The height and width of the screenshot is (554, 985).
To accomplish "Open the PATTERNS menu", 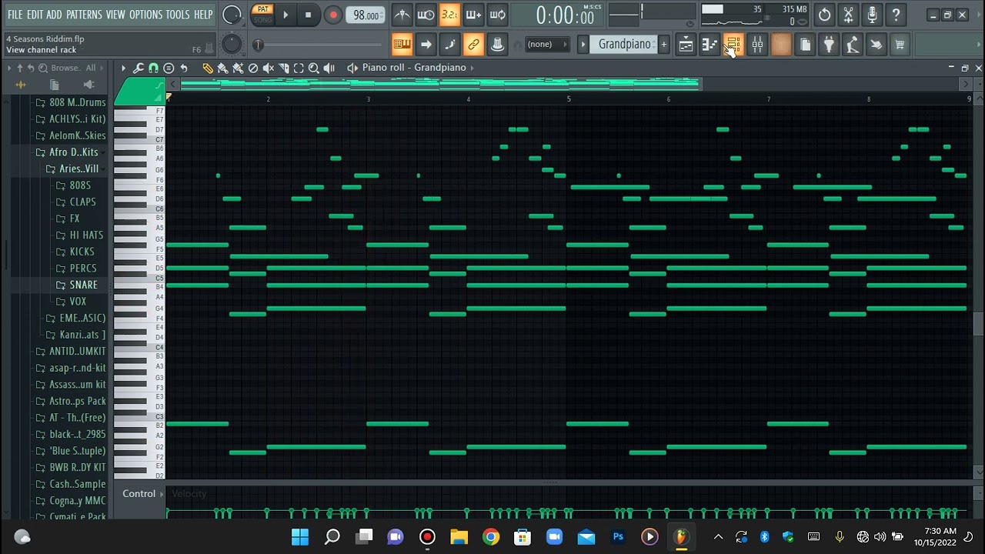I will pos(84,15).
